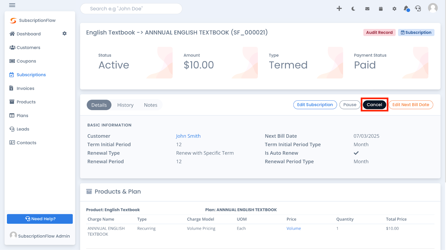The height and width of the screenshot is (250, 446).
Task: Select Subscriptions in sidebar
Action: tap(28, 75)
